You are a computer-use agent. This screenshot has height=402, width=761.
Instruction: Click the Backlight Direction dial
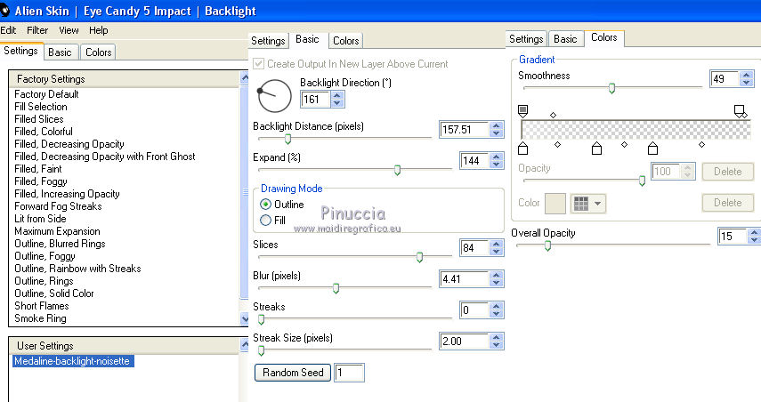pos(274,96)
